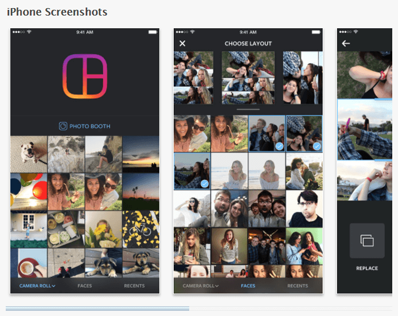The height and width of the screenshot is (316, 398).
Task: Select the colorful balloons photo
Action: tap(29, 192)
